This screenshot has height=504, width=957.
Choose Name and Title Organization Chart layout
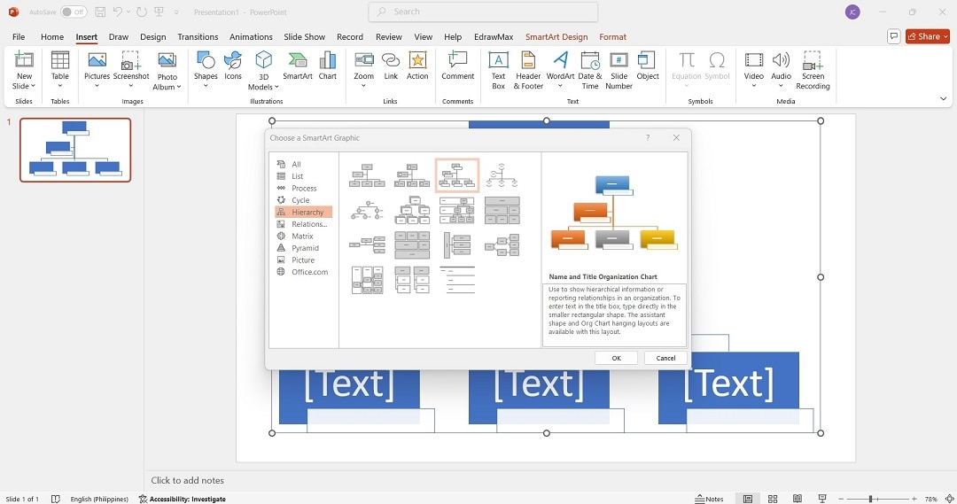tap(457, 175)
